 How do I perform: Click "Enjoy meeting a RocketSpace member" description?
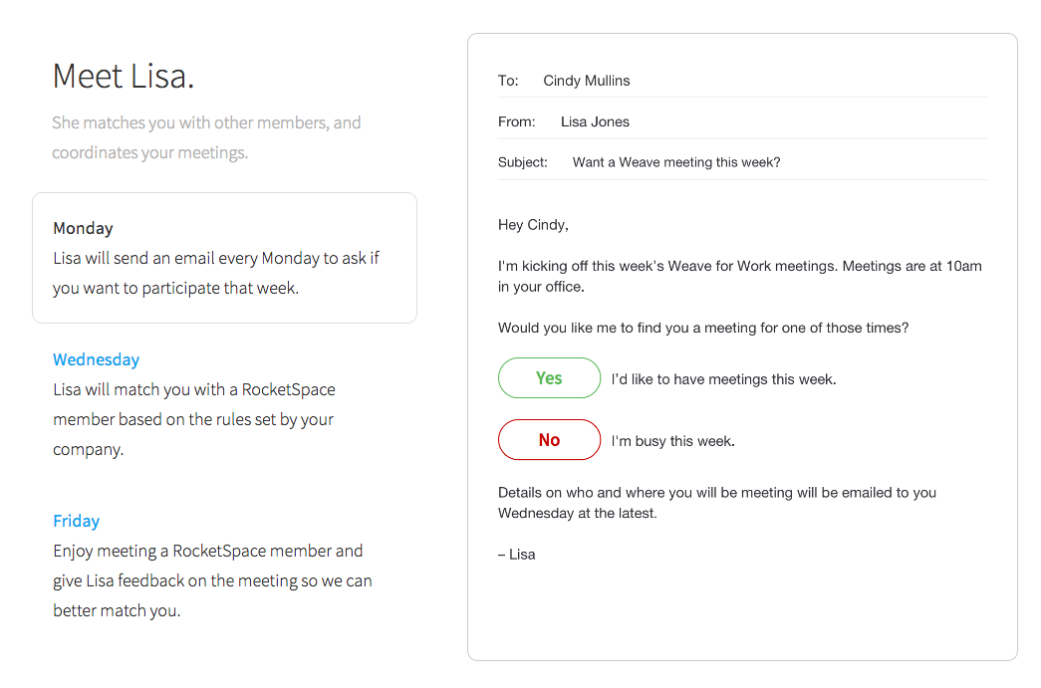click(x=212, y=580)
